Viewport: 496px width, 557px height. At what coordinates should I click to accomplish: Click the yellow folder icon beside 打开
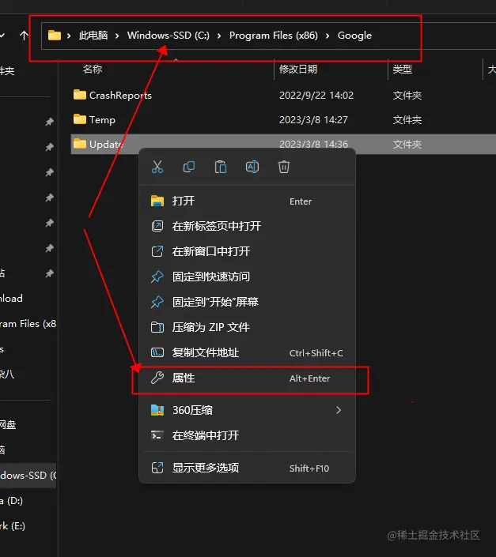(157, 201)
